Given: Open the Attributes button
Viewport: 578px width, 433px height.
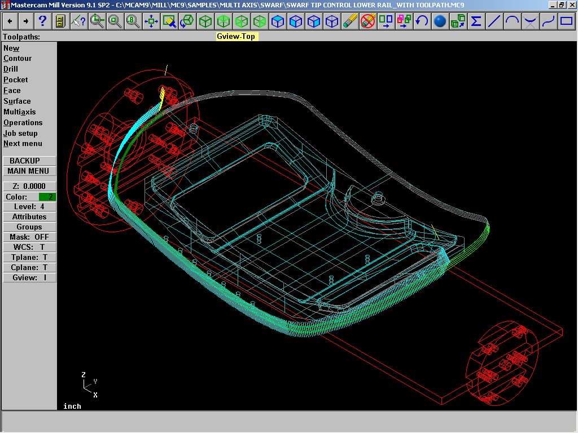Looking at the screenshot, I should (x=29, y=217).
